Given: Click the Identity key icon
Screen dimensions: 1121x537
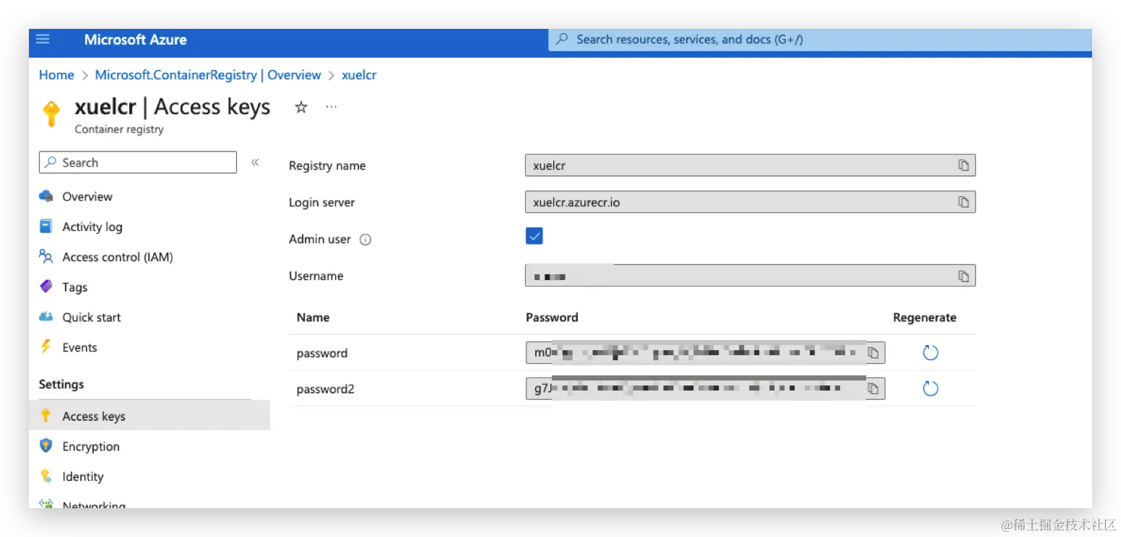Looking at the screenshot, I should [x=46, y=476].
